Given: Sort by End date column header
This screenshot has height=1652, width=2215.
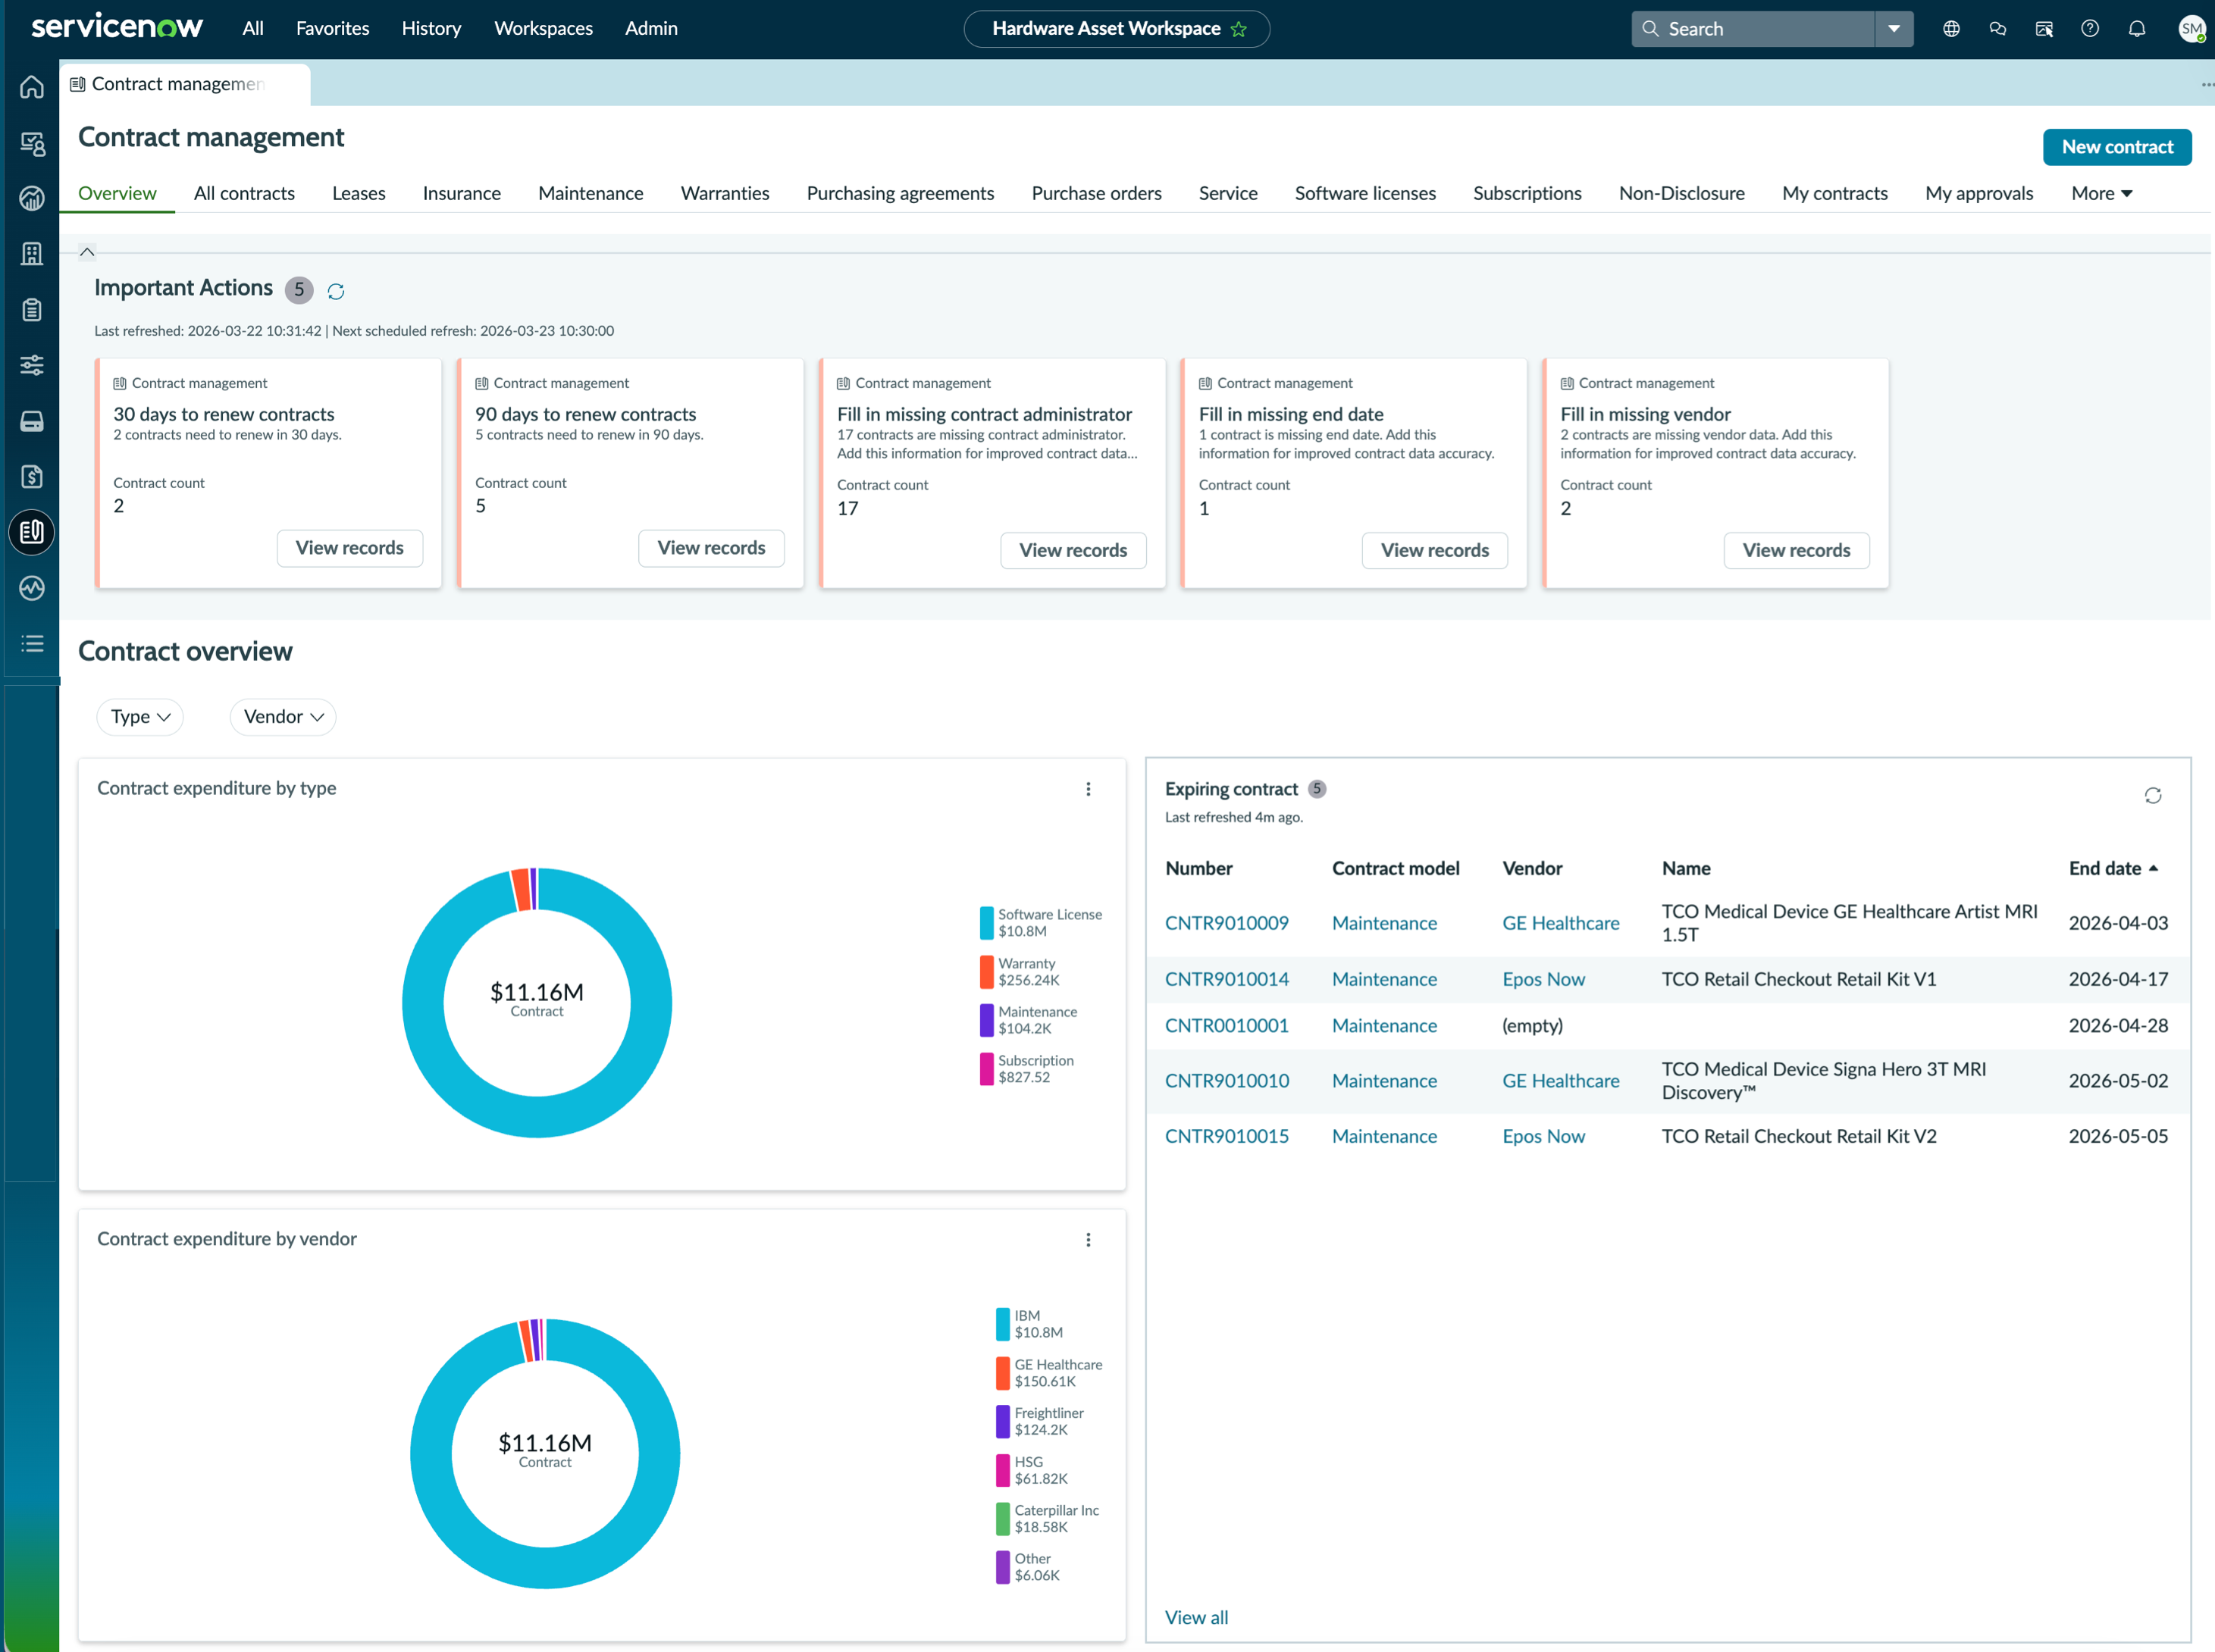Looking at the screenshot, I should [x=2113, y=868].
